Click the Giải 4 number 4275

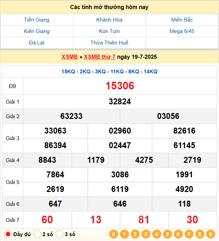click(x=144, y=160)
